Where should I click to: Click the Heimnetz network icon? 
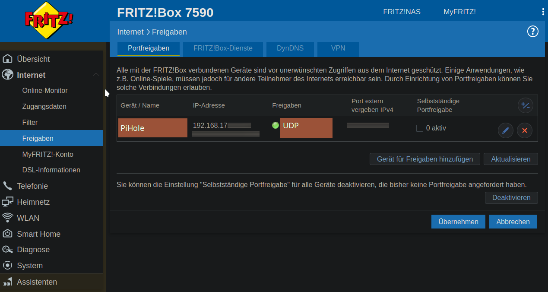click(x=7, y=202)
